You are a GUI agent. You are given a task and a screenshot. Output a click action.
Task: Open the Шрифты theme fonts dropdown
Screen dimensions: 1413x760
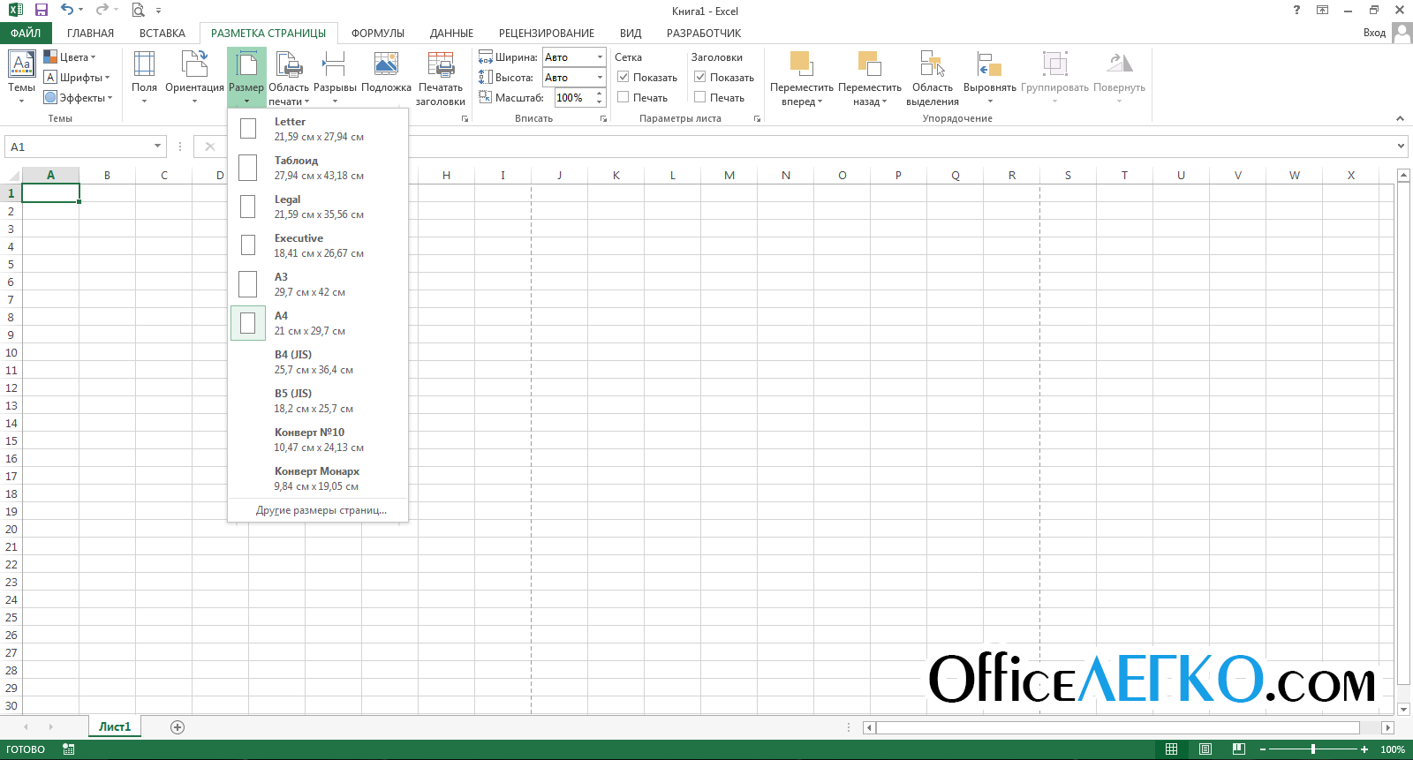coord(77,78)
